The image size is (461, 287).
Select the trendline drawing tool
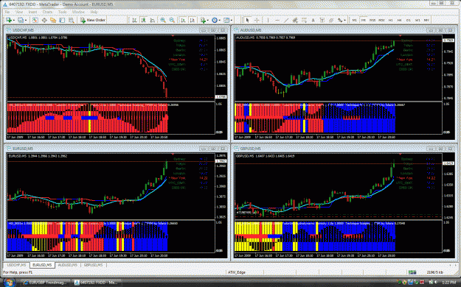pos(286,20)
